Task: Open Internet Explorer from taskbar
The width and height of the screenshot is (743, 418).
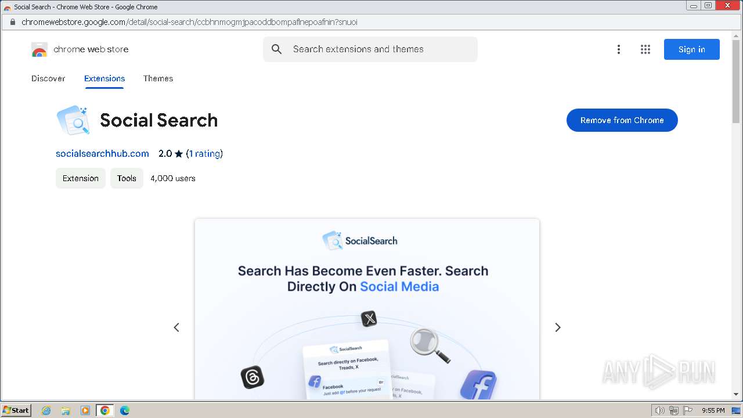Action: coord(46,410)
